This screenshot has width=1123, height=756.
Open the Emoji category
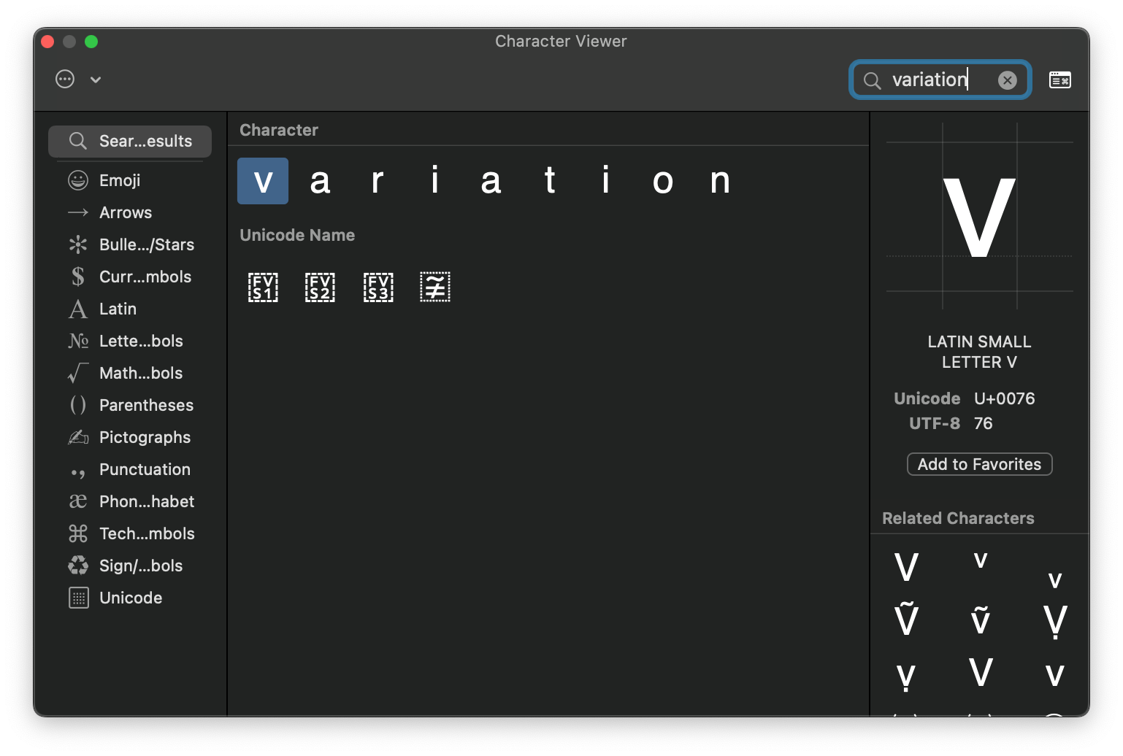(x=130, y=180)
